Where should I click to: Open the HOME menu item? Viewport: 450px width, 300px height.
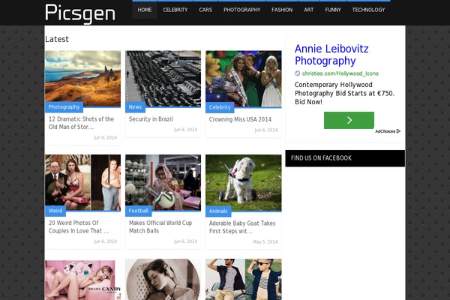[144, 10]
